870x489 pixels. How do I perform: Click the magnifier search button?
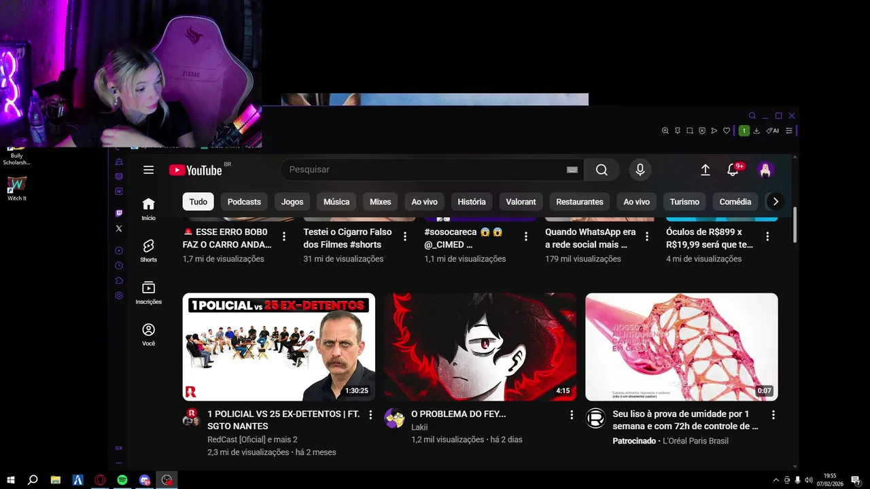tap(602, 170)
